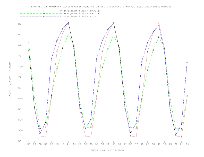Click x-axis tick label 18
The image size is (204, 157).
63,144
